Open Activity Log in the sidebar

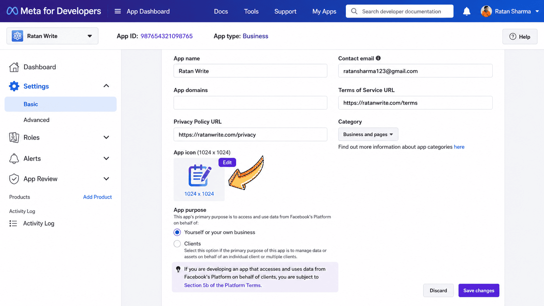39,223
